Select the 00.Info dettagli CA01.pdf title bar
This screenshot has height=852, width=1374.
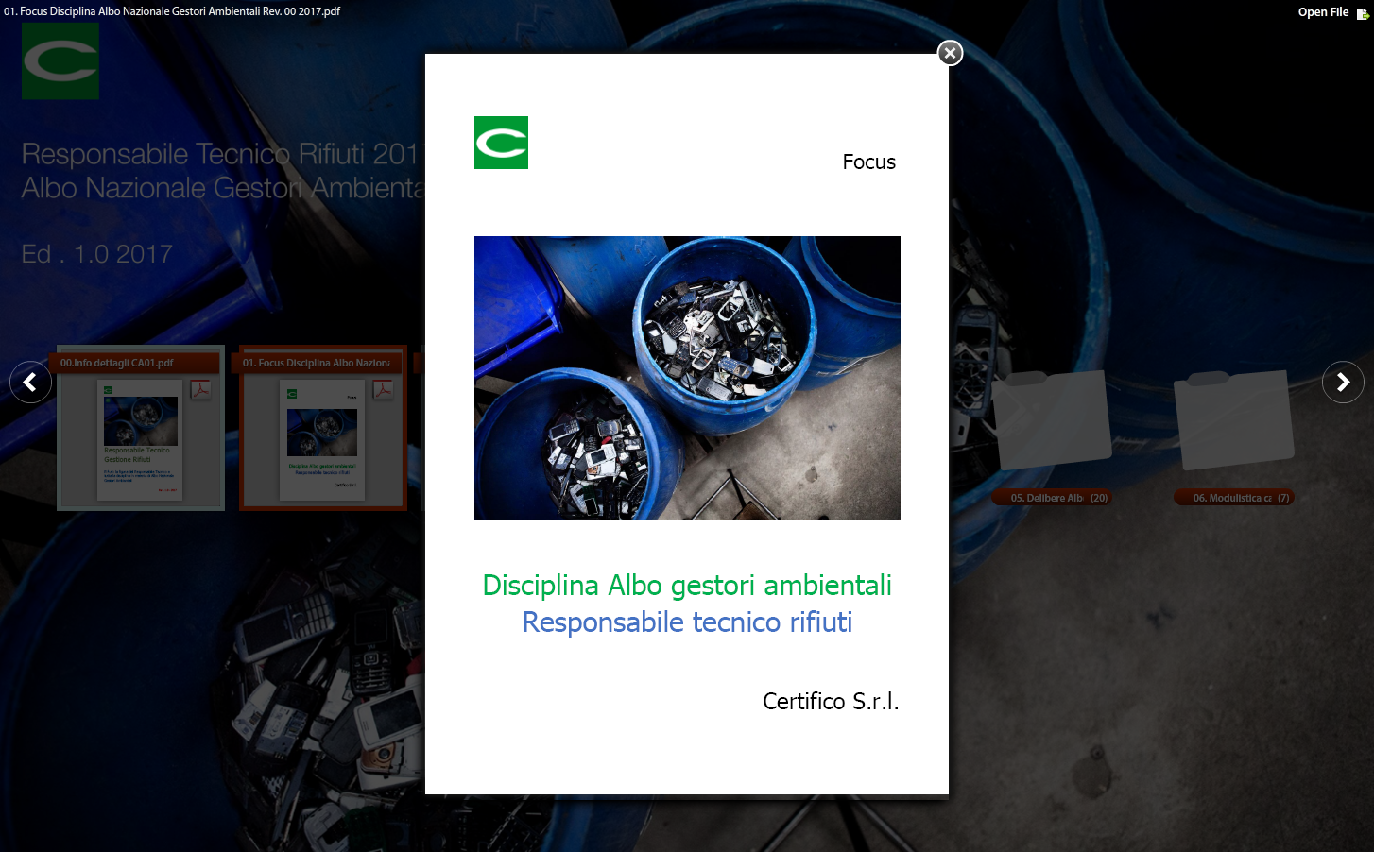click(x=117, y=363)
